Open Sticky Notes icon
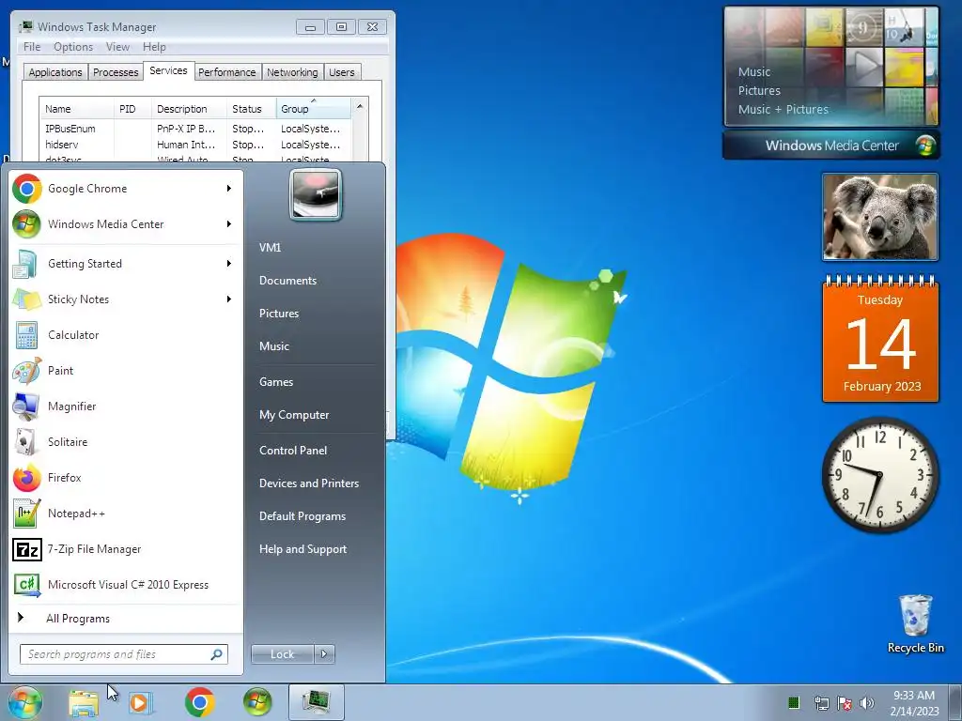Viewport: 962px width, 721px height. pos(26,299)
